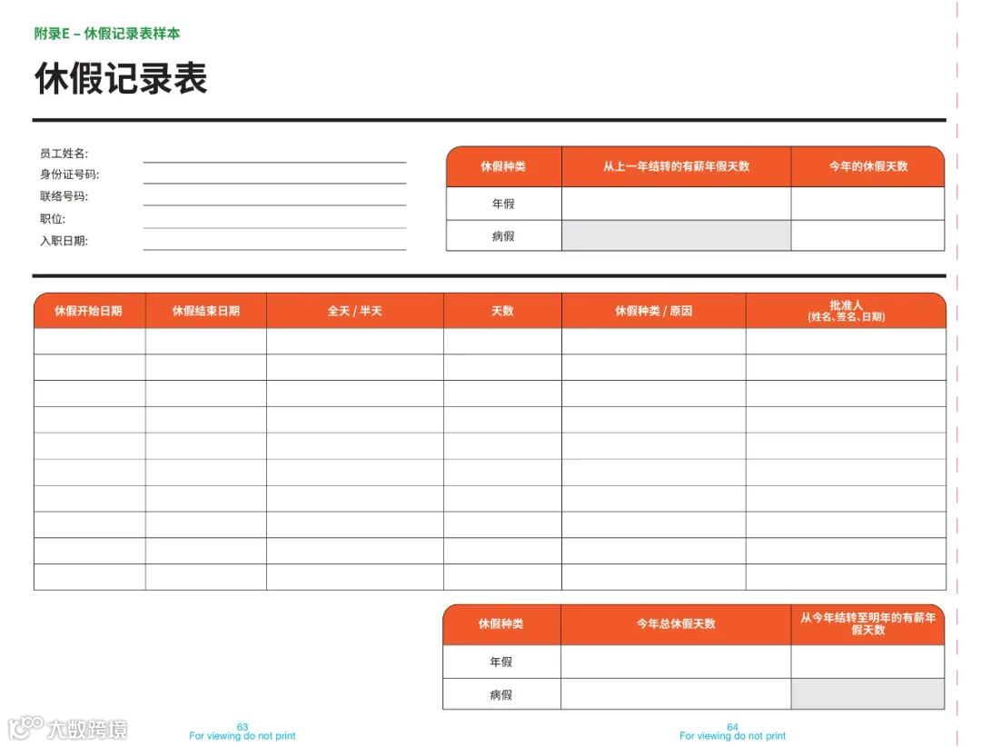The image size is (981, 747).
Task: Click the 天数 column header
Action: [502, 311]
